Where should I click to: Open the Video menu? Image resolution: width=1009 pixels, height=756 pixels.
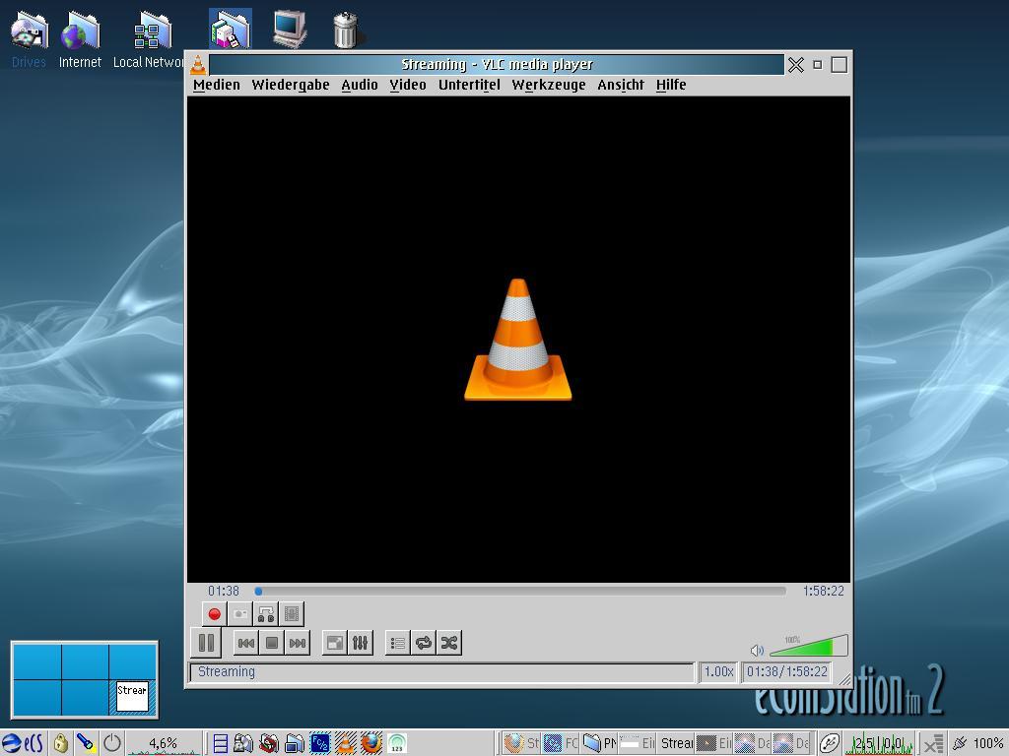click(x=408, y=85)
